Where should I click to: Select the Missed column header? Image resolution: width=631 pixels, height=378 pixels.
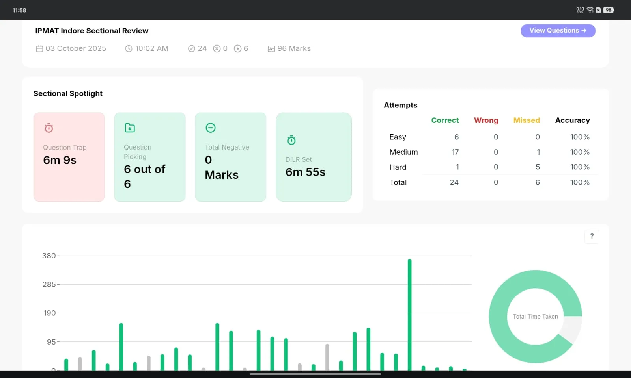[x=526, y=120]
